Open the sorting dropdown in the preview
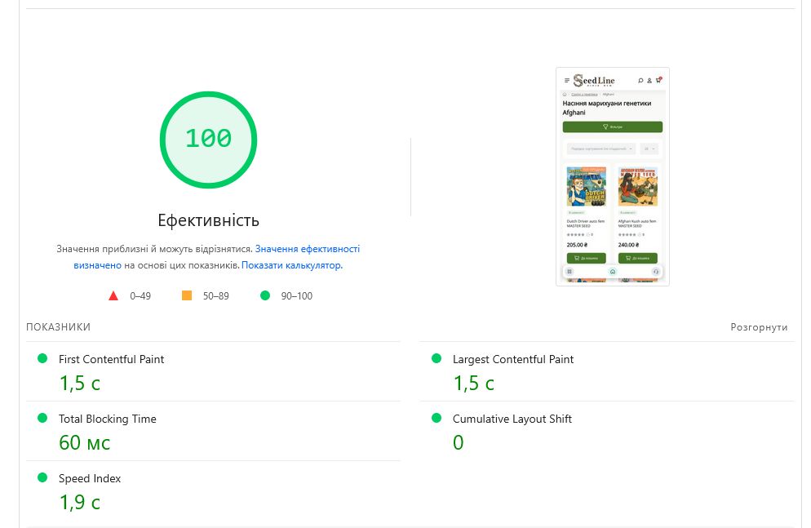811x528 pixels. click(600, 149)
